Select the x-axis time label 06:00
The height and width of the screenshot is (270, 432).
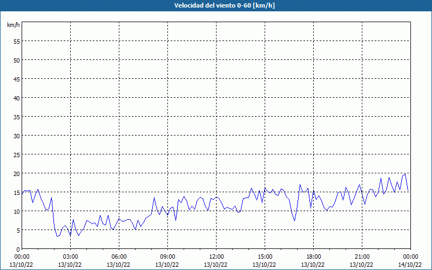119,257
